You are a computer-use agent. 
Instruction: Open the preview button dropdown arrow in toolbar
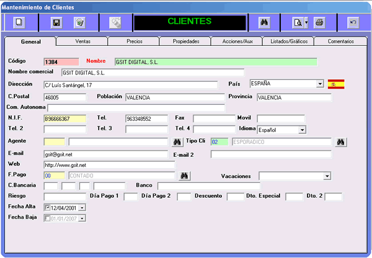click(305, 22)
